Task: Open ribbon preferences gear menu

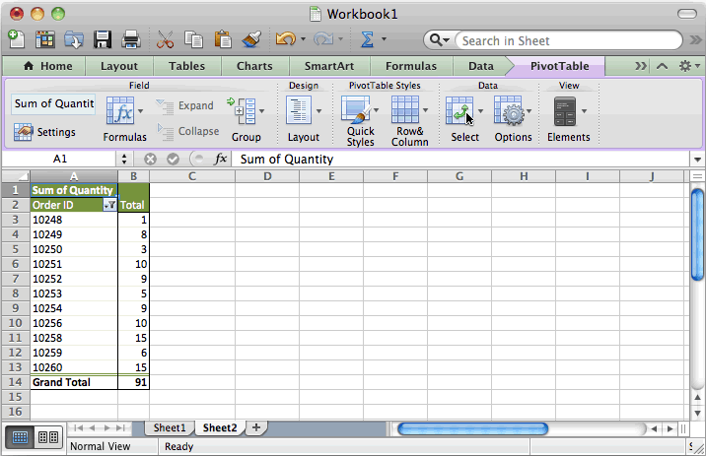Action: (x=689, y=66)
